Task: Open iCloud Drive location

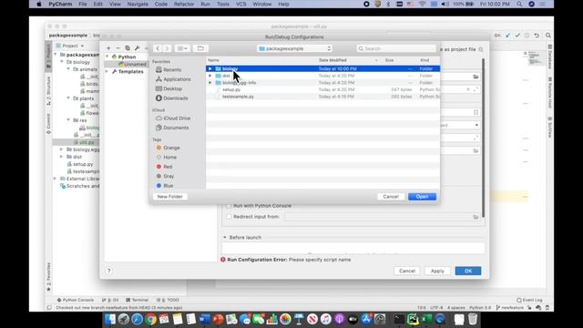Action: [x=173, y=118]
